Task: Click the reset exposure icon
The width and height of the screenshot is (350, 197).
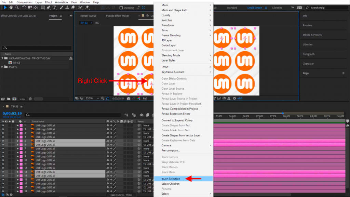Action: 234,98
